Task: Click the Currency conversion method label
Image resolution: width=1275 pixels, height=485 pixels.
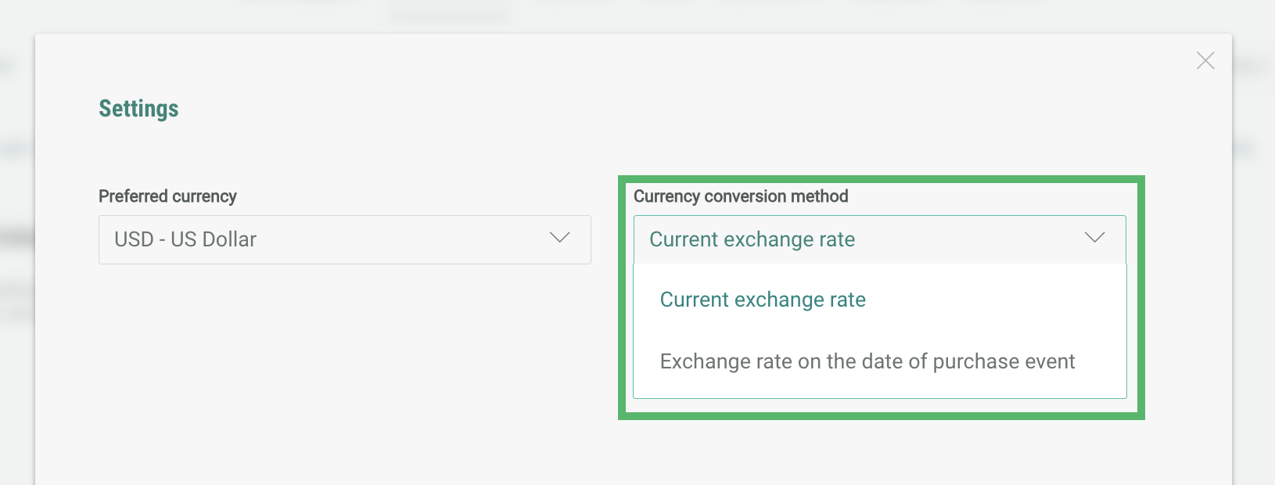Action: coord(740,196)
